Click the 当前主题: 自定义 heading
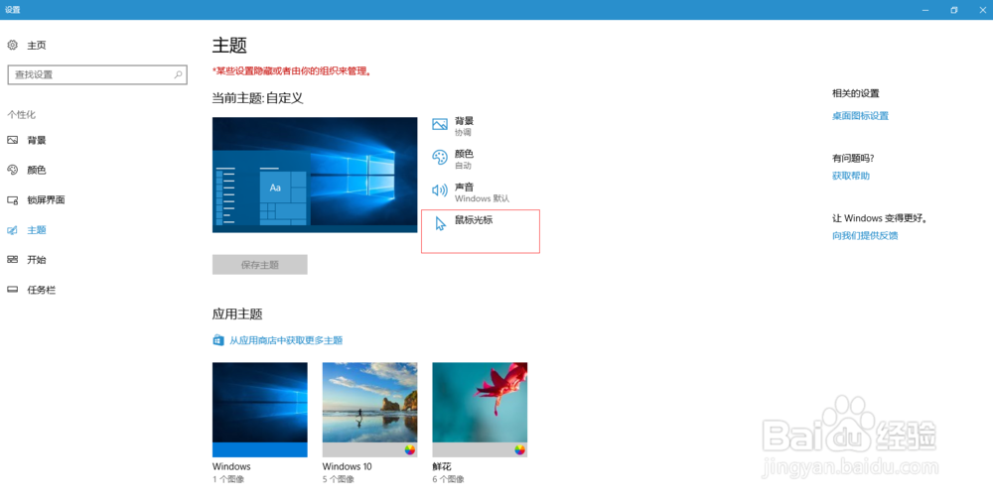 pos(258,98)
